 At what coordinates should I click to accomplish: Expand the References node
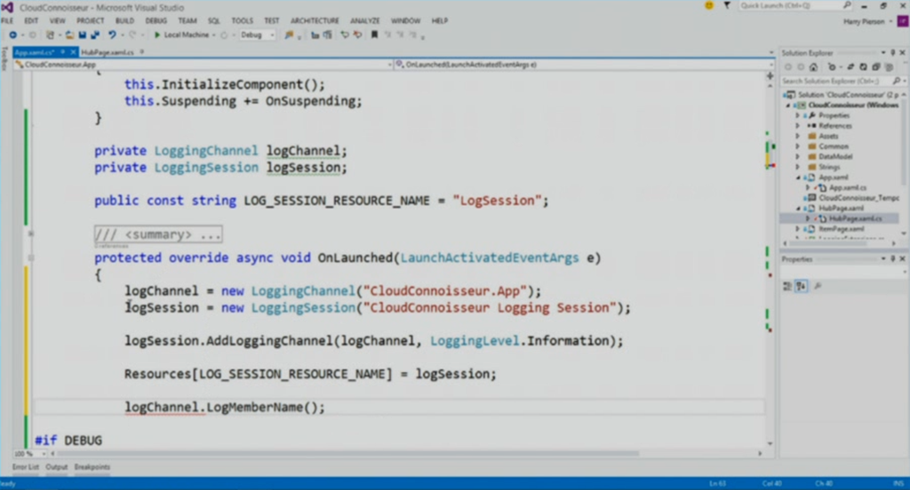click(797, 126)
